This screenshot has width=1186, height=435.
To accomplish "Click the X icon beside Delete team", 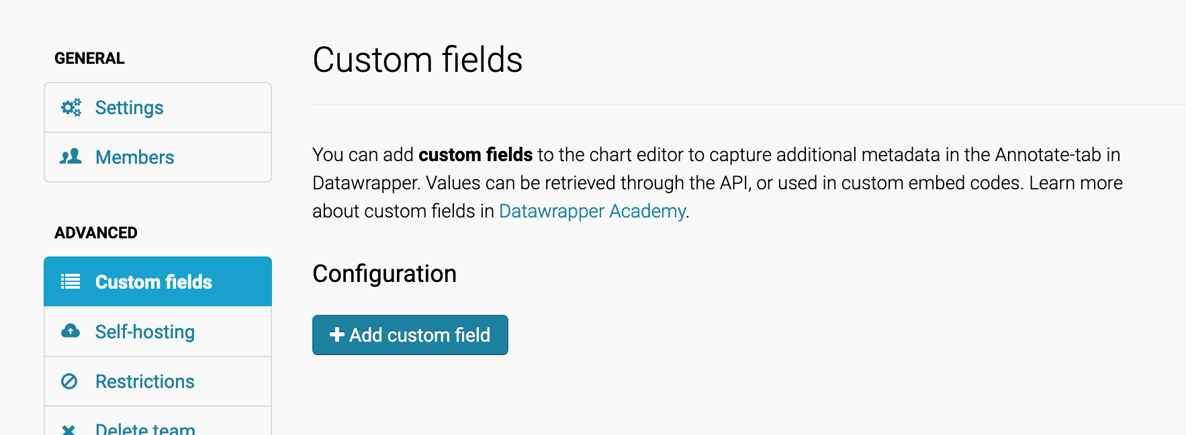I will tap(69, 430).
